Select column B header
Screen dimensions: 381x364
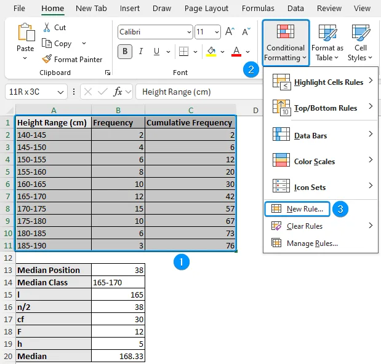tap(118, 111)
